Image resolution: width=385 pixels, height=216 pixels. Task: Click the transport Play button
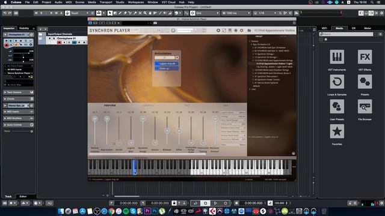click(215, 203)
